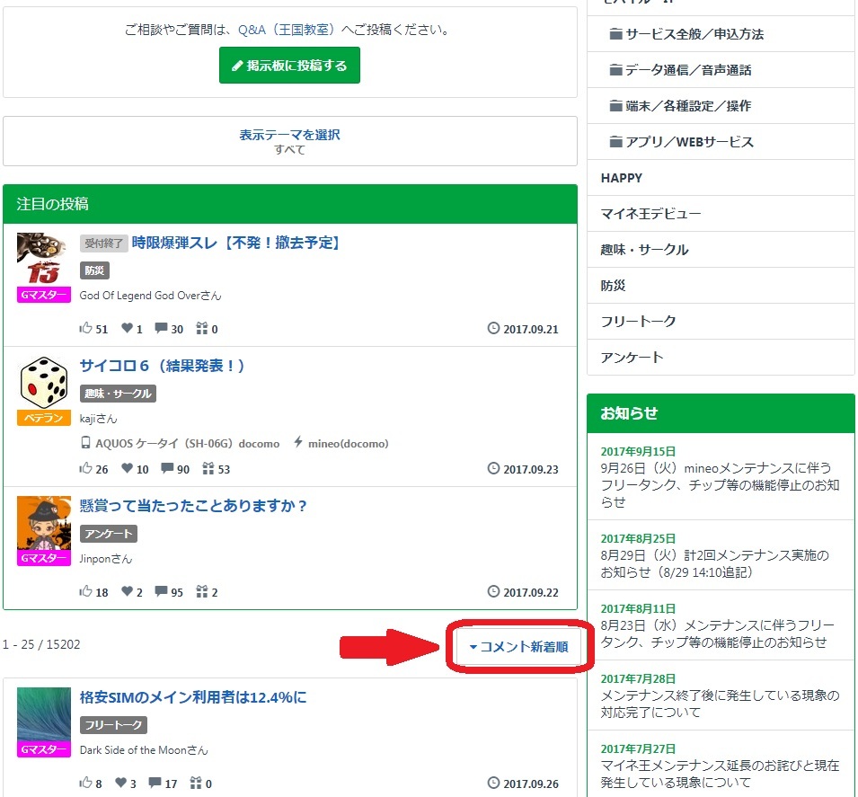858x797 pixels.
Task: Click the heart icon on サイコロ６ post
Action: pyautogui.click(x=128, y=469)
